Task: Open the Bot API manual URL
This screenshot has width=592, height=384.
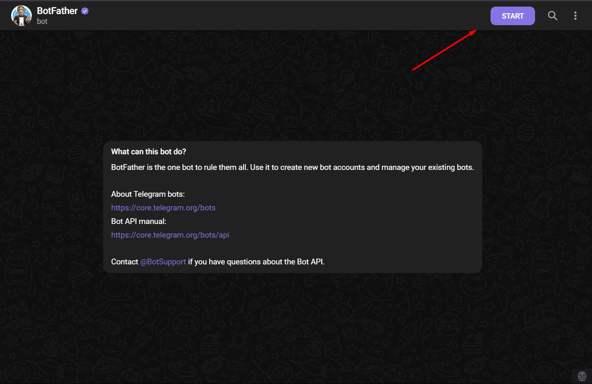Action: coord(170,235)
